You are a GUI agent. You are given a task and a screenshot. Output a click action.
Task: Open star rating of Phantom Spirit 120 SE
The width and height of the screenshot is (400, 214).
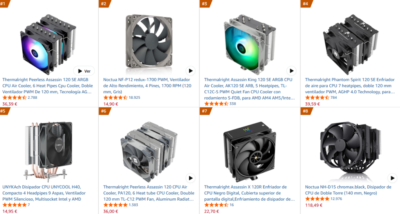pyautogui.click(x=317, y=98)
